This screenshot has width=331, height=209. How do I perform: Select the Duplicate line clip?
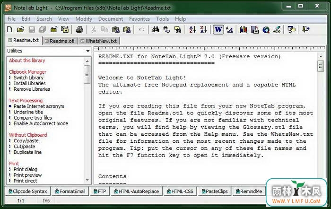coord(27,152)
